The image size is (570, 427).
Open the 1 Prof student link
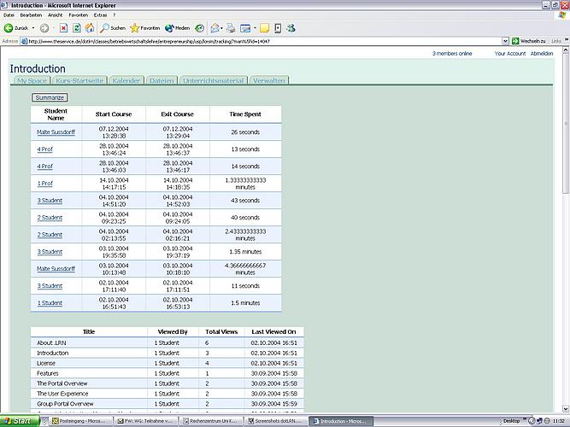(45, 184)
